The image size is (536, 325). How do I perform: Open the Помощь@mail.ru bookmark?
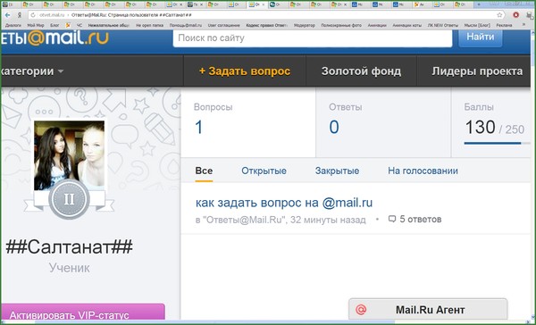click(x=186, y=25)
